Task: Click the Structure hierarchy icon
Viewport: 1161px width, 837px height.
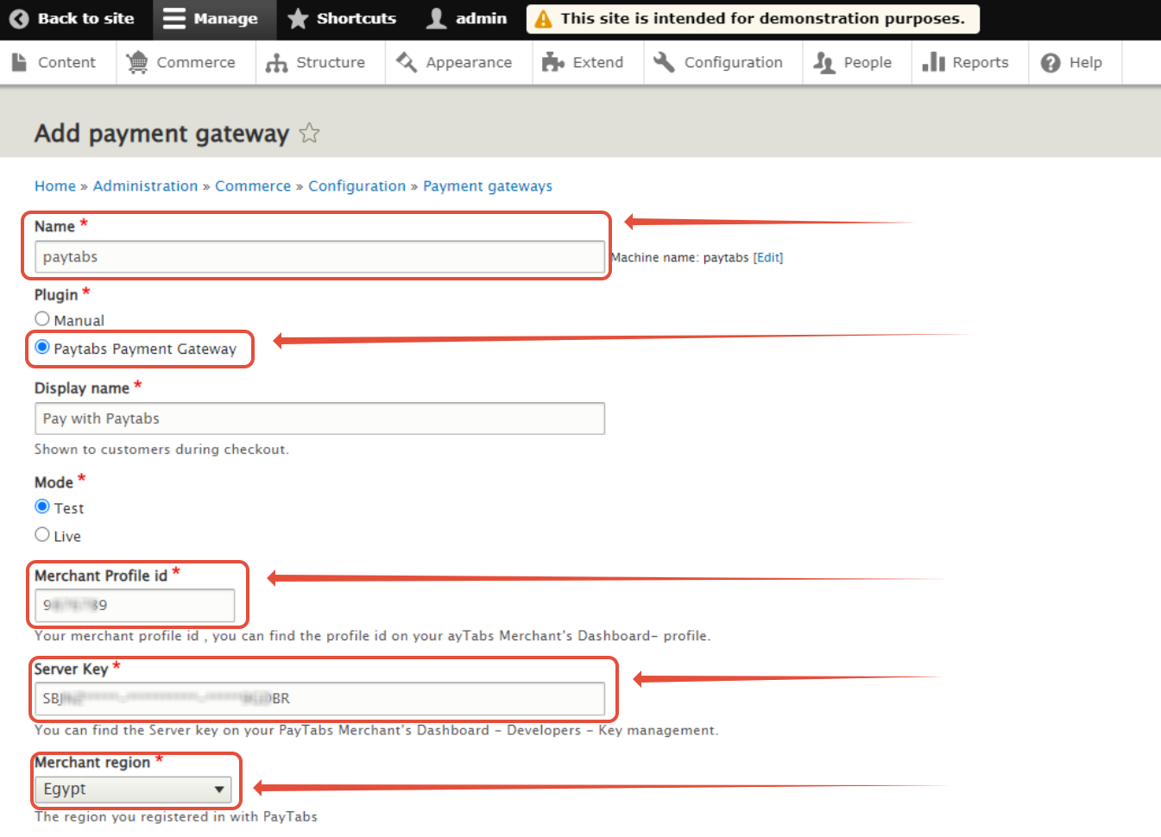Action: (276, 62)
